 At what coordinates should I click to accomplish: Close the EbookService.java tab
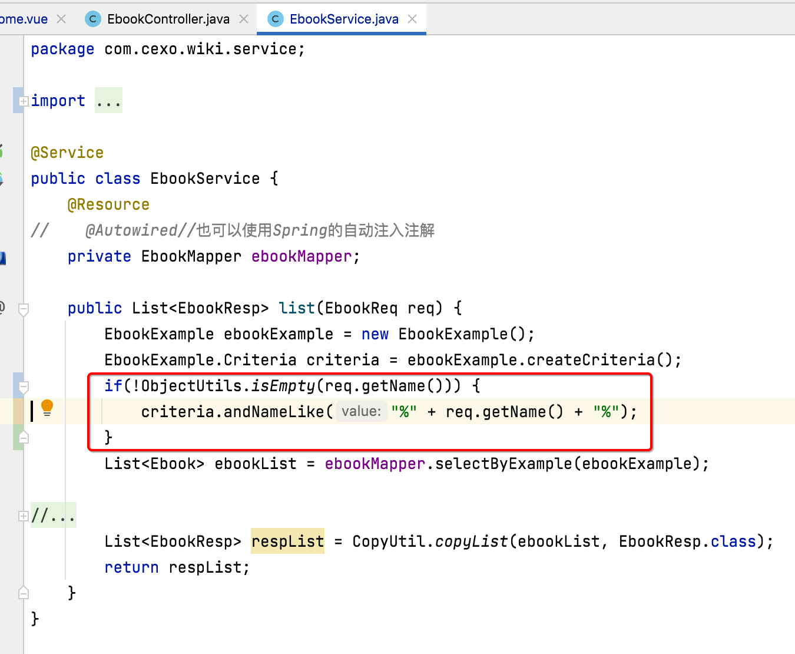point(412,19)
